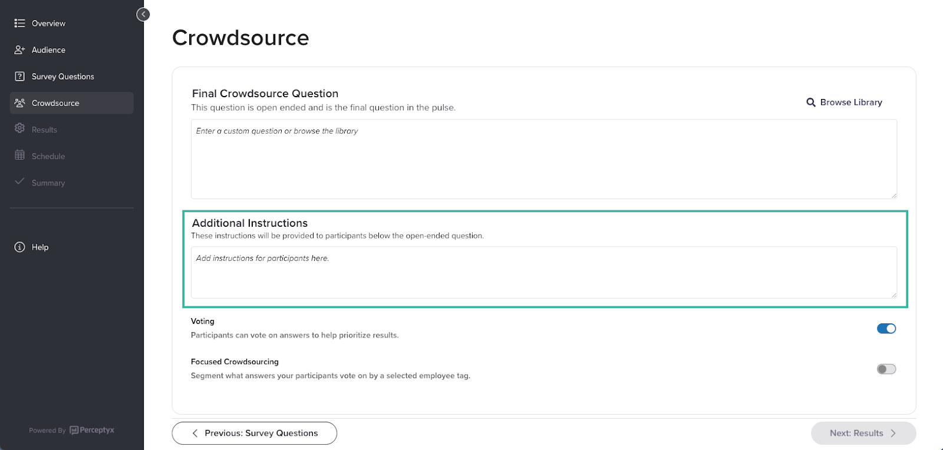943x450 pixels.
Task: Go to the Audience section
Action: point(72,50)
